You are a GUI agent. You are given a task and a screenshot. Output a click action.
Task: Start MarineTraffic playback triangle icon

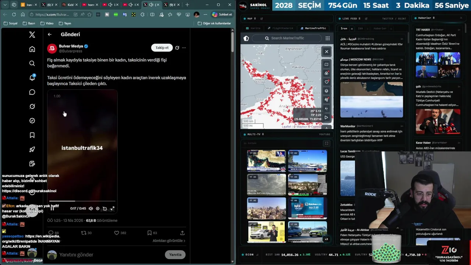click(x=326, y=118)
